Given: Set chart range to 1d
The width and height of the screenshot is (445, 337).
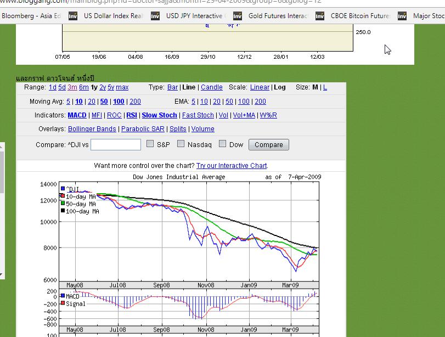Looking at the screenshot, I should (x=53, y=87).
